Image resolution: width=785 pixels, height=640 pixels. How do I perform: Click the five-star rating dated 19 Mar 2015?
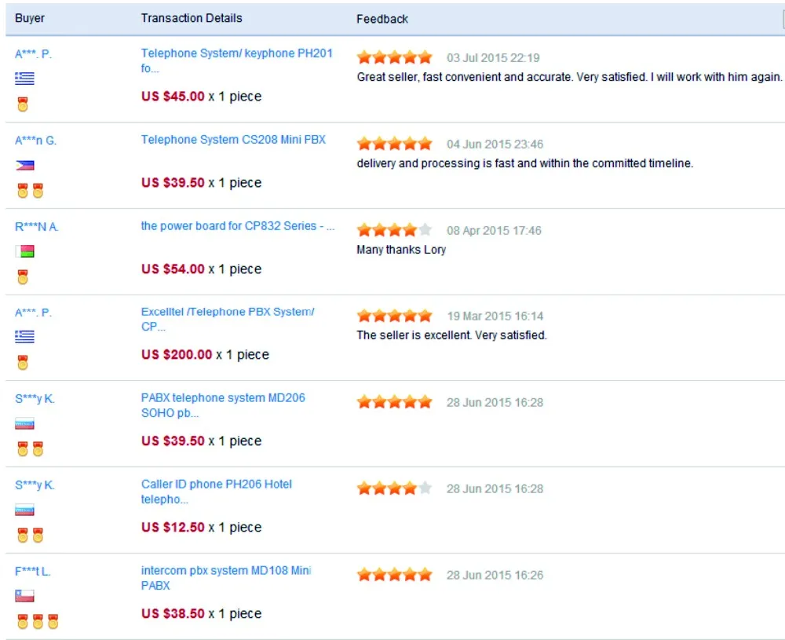pos(395,316)
